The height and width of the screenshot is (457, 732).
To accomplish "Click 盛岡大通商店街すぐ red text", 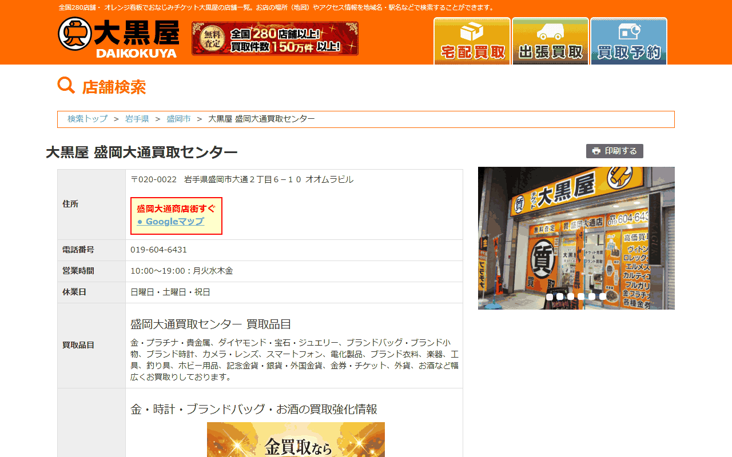I will point(176,209).
